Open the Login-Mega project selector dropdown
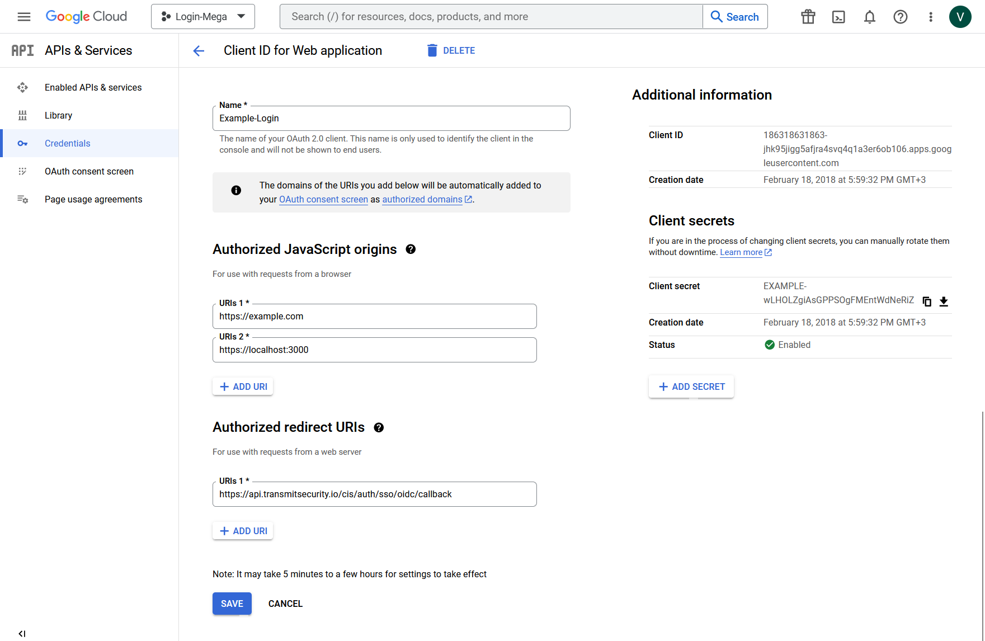Viewport: 985px width, 641px height. pyautogui.click(x=203, y=17)
